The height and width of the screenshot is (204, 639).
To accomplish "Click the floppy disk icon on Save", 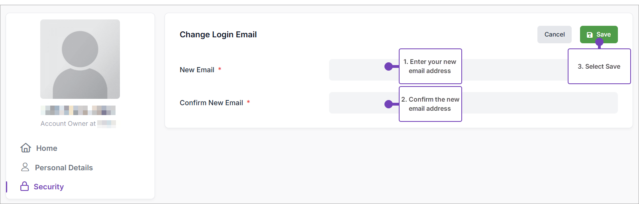I will tap(590, 35).
